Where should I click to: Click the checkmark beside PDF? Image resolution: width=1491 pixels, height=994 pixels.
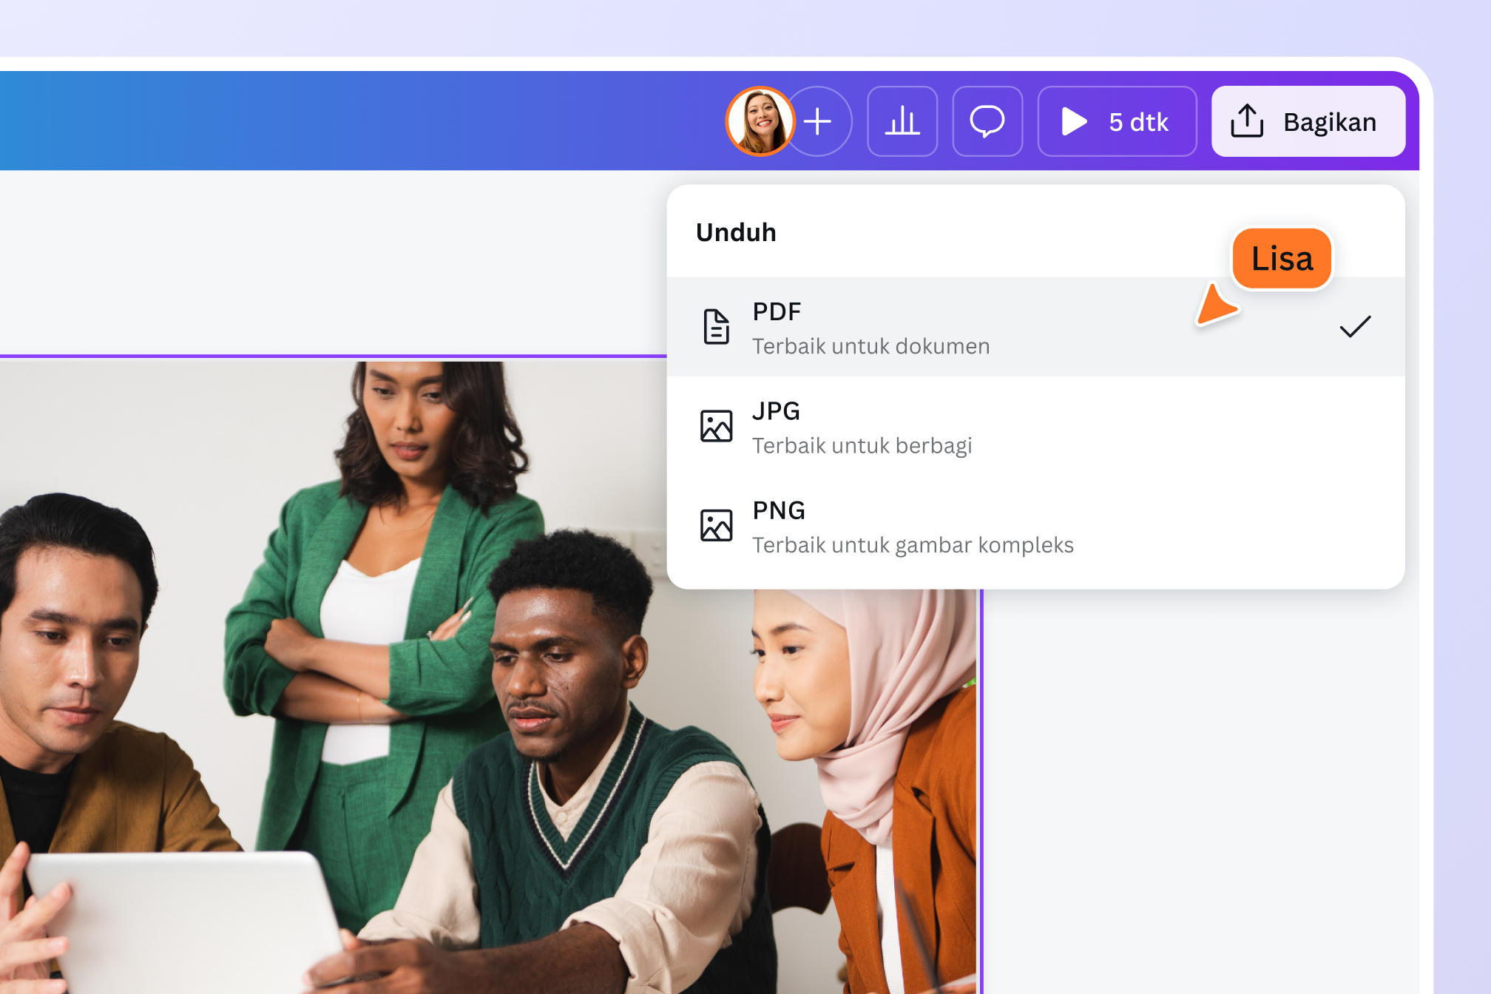(x=1355, y=326)
